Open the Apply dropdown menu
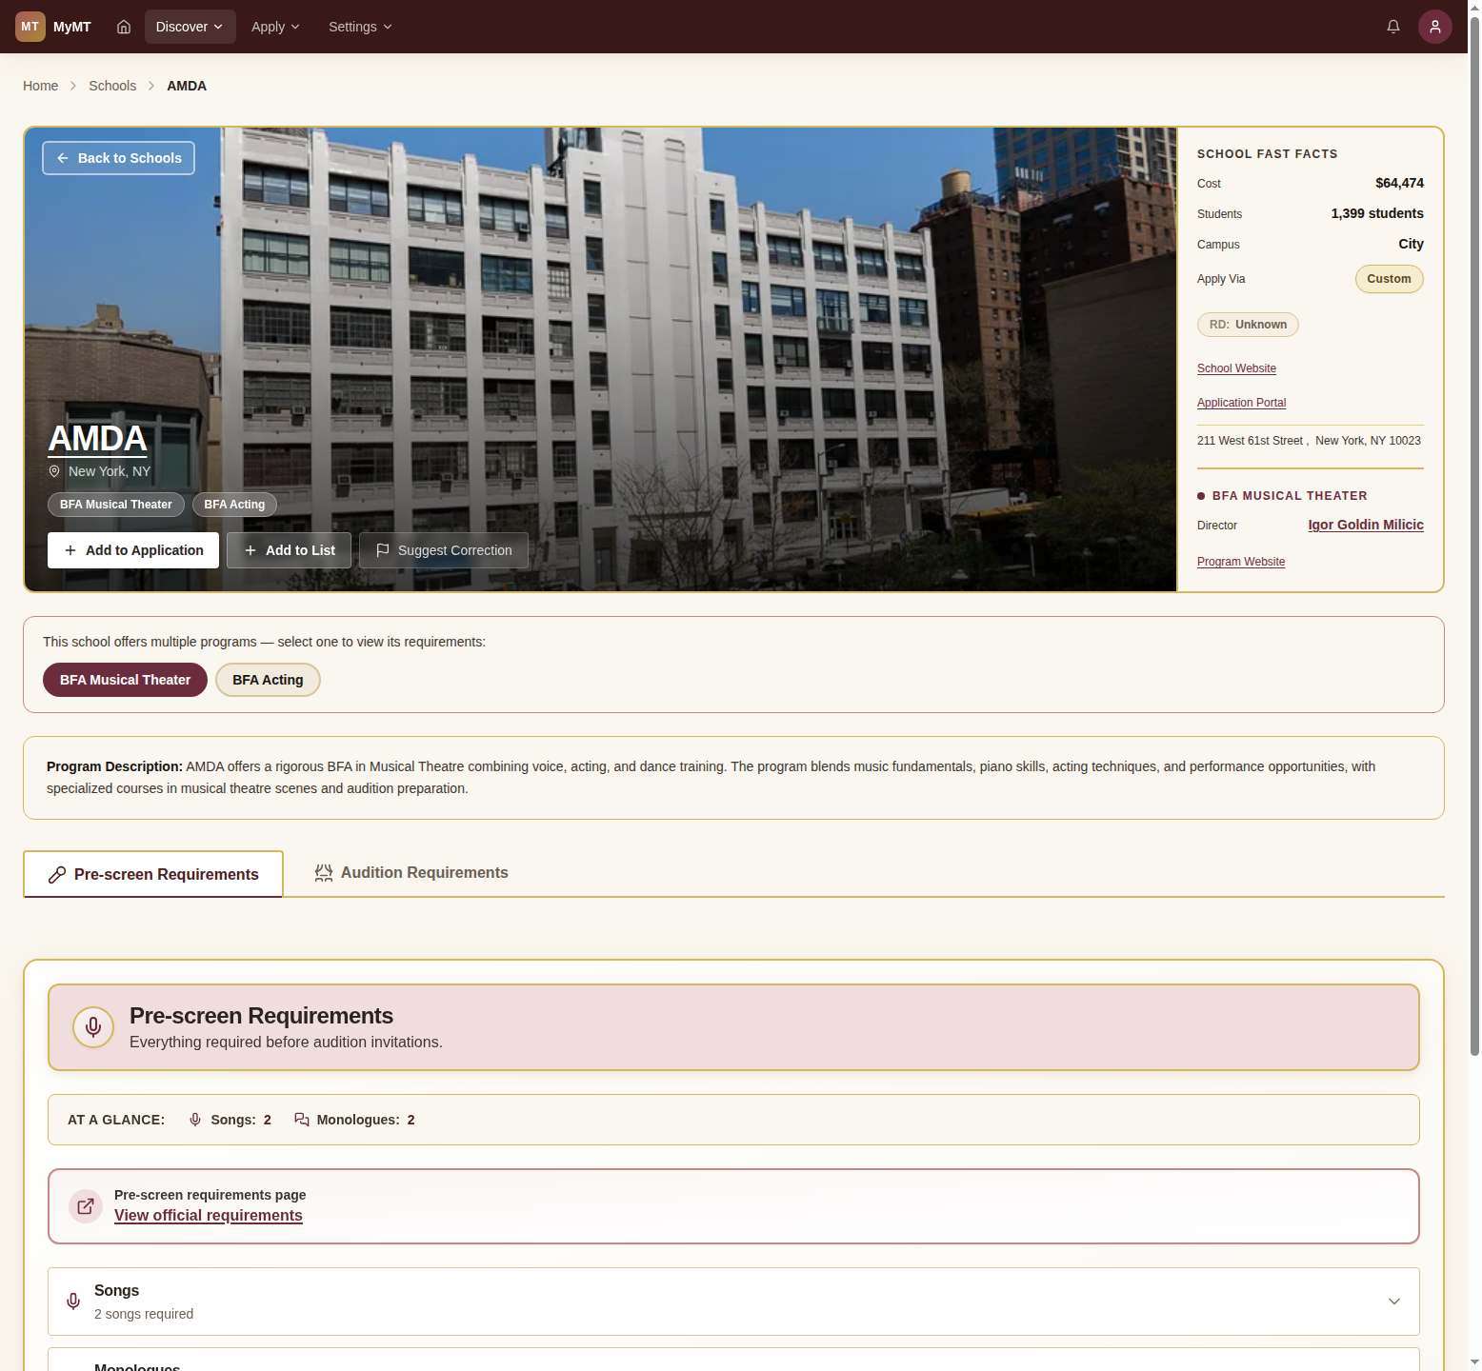Screen dimensions: 1482x1371 [275, 27]
